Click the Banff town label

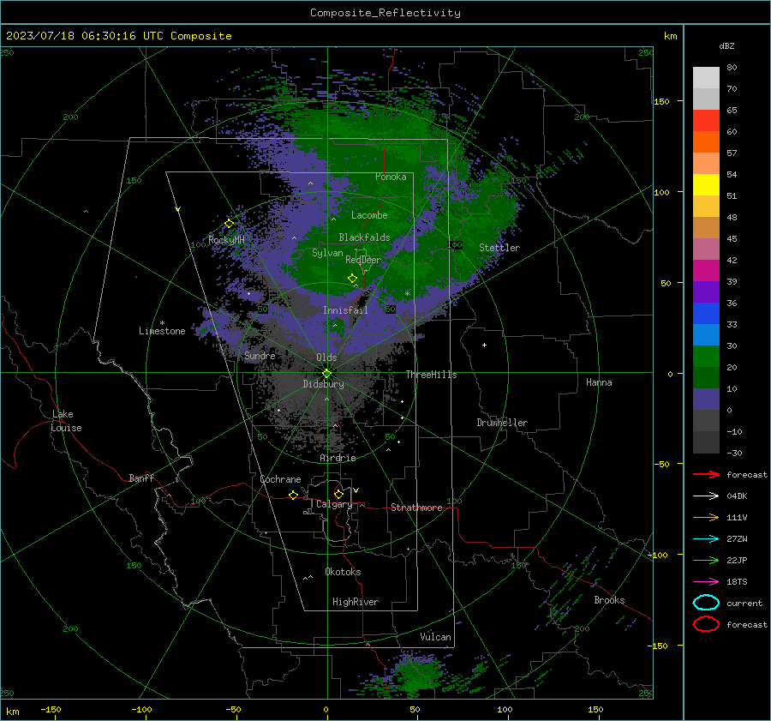(141, 478)
